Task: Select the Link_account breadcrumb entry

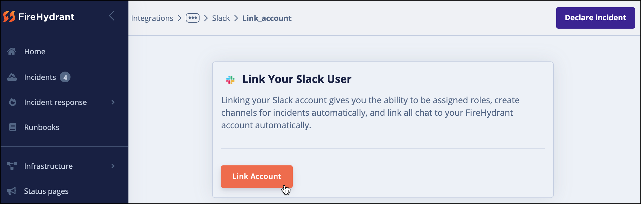Action: pos(267,18)
